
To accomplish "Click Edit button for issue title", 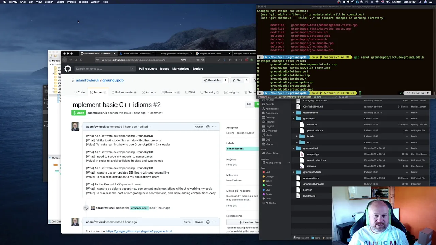I will (249, 104).
